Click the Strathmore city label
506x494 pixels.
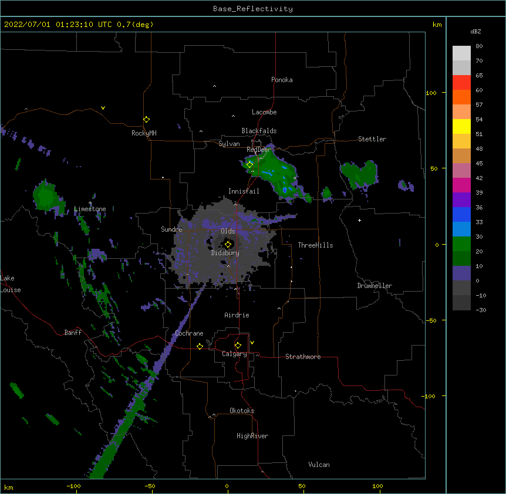(303, 357)
